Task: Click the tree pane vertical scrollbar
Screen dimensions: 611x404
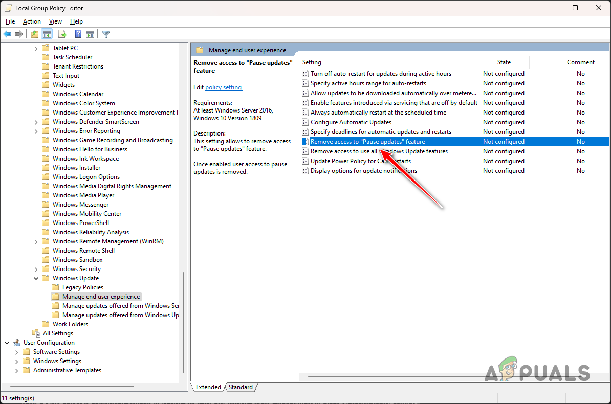Action: 183,323
